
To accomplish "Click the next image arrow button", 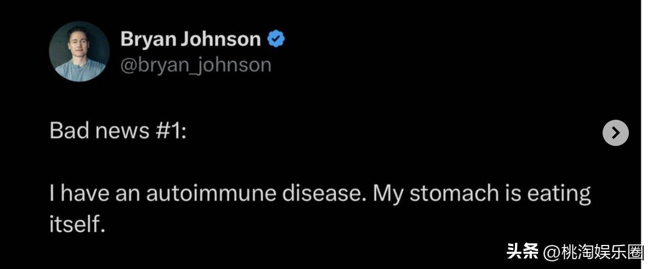I will tap(616, 133).
